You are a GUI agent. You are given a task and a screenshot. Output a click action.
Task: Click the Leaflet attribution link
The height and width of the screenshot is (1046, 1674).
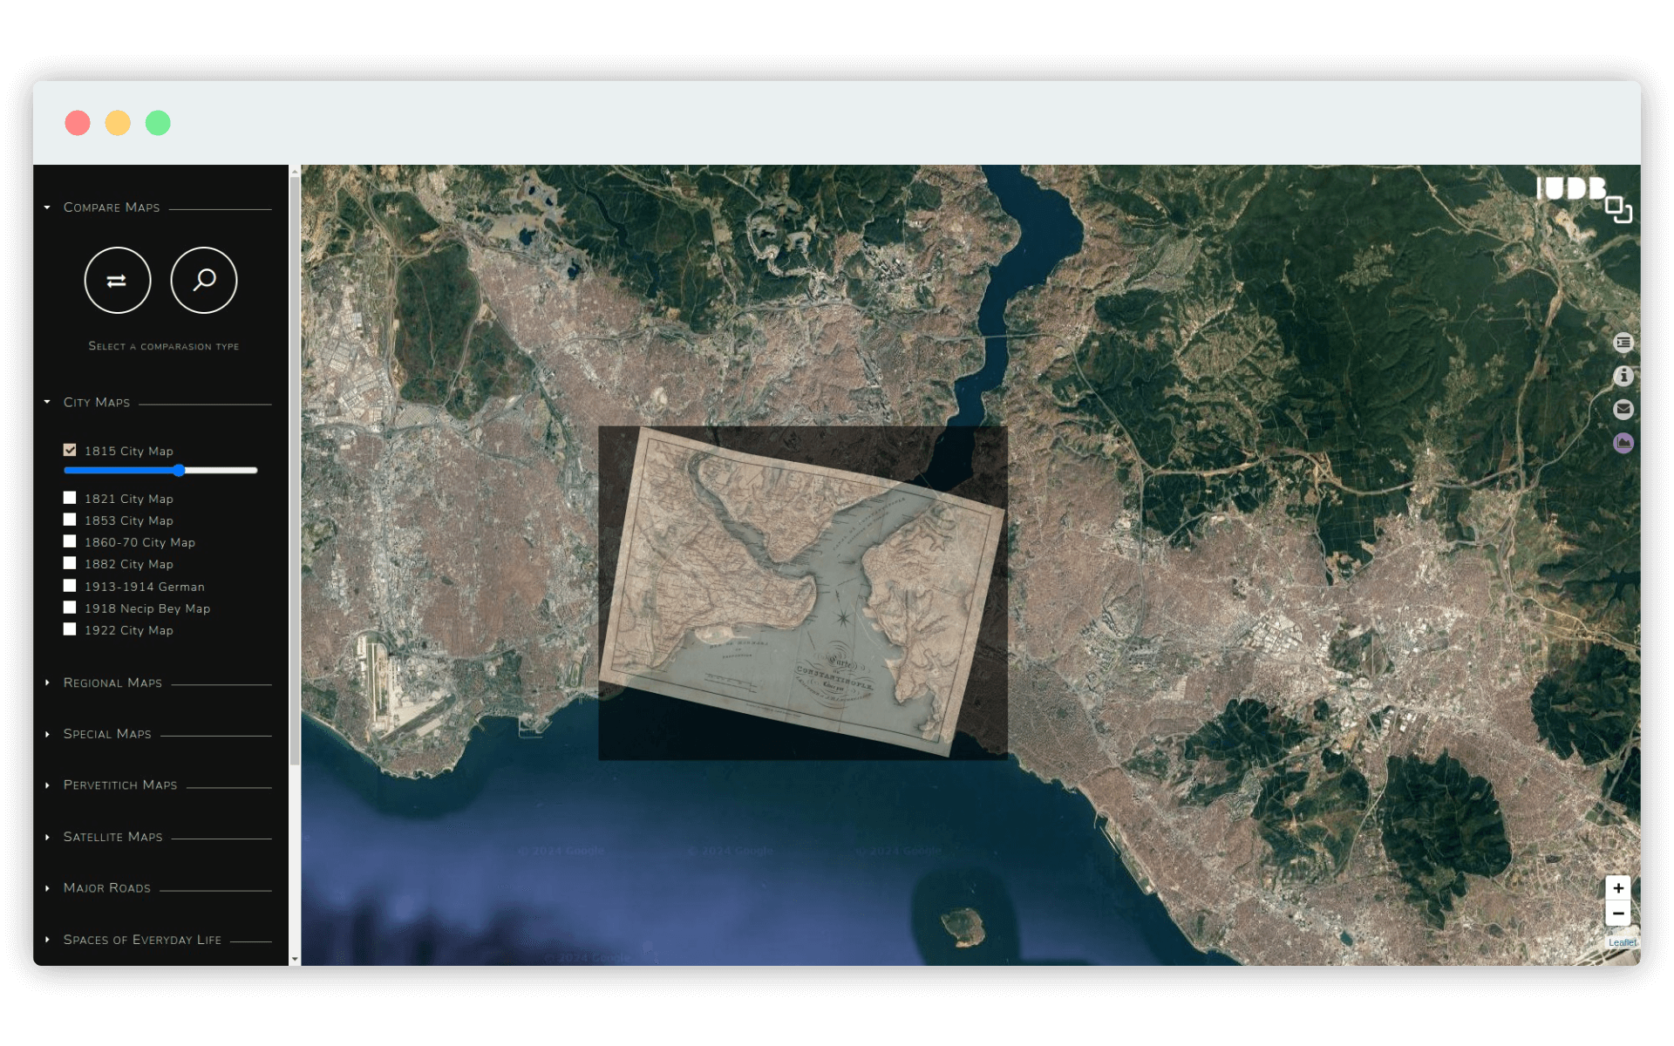point(1622,942)
